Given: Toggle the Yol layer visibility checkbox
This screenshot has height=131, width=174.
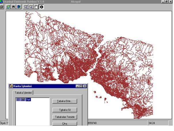Looking at the screenshot, I should 18,100.
